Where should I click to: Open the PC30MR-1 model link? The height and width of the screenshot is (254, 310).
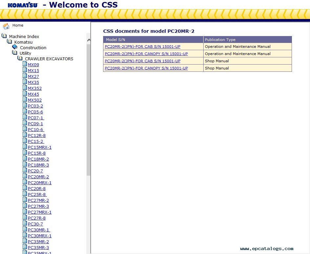coord(39,230)
